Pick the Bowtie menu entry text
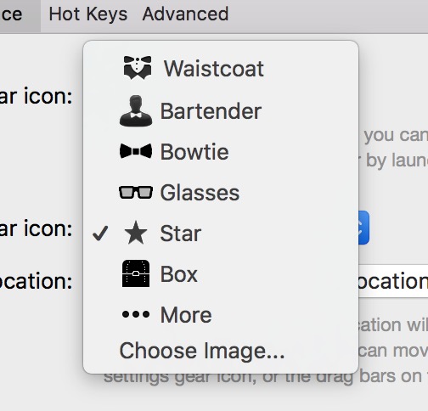The image size is (428, 411). coord(194,152)
